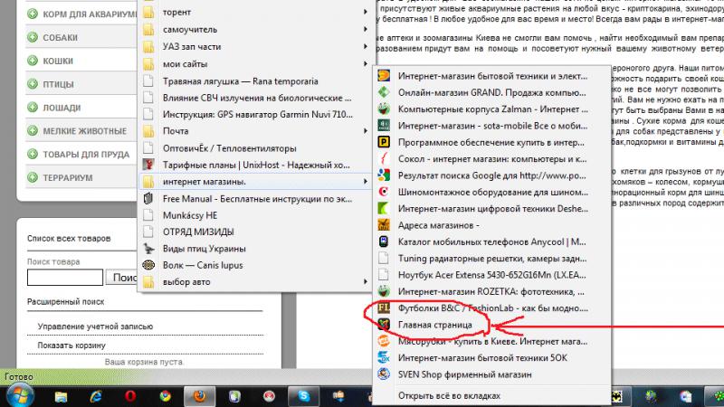
Task: Click the green plus next to СОБАКИ
Action: pos(33,38)
